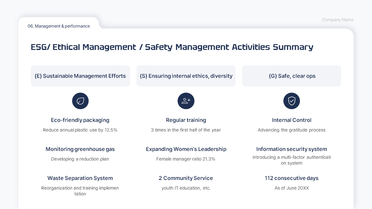Click the shield checkmark icon above Internal Control

pyautogui.click(x=291, y=101)
